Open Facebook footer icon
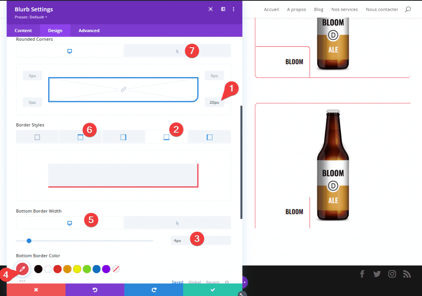This screenshot has height=296, width=422. pyautogui.click(x=362, y=274)
